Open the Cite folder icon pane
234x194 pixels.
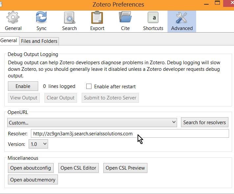point(125,17)
